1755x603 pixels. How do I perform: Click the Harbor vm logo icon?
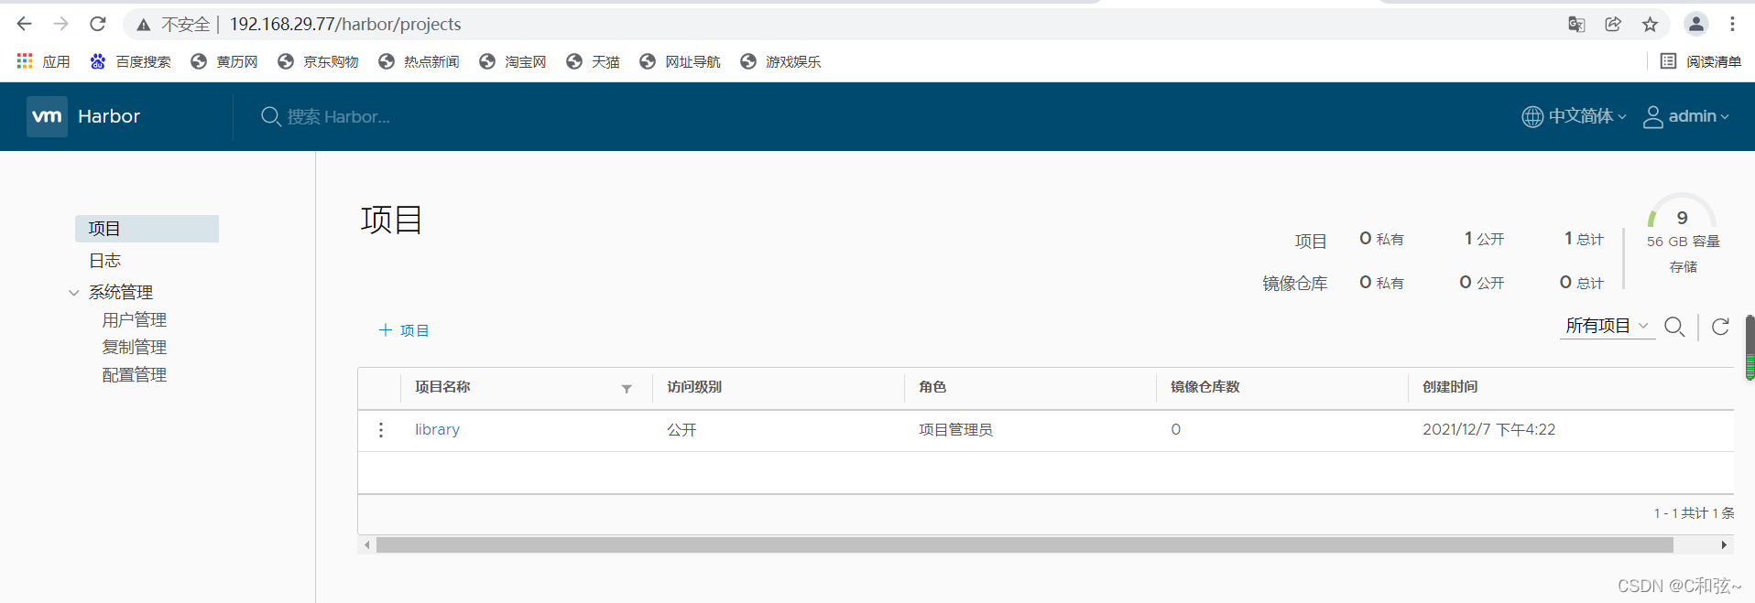[x=47, y=116]
